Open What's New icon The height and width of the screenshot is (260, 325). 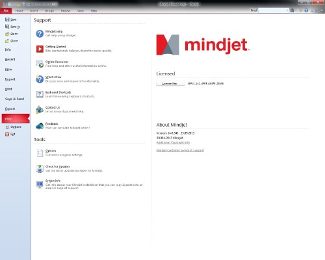click(x=40, y=79)
